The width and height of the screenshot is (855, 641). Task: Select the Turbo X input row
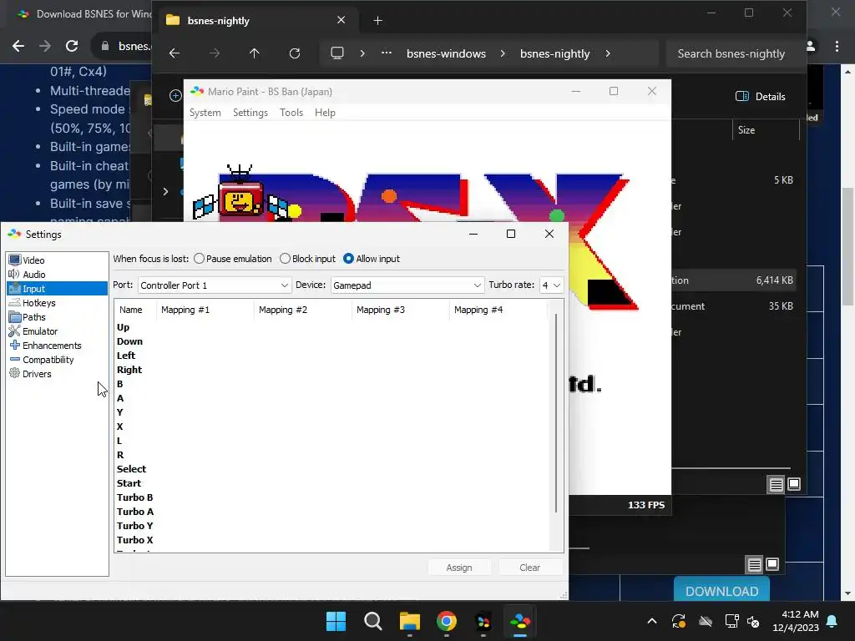point(331,540)
